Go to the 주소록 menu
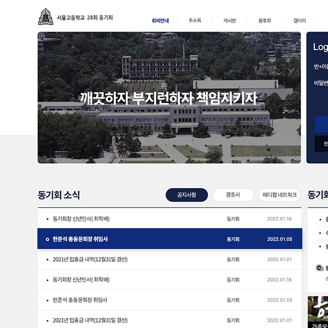328x328 pixels. pyautogui.click(x=195, y=20)
